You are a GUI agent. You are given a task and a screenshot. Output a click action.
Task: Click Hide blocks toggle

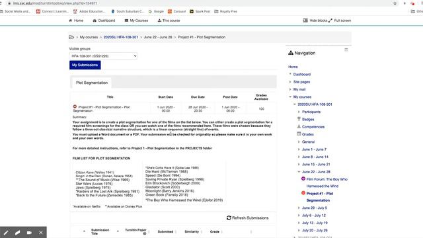(x=315, y=20)
